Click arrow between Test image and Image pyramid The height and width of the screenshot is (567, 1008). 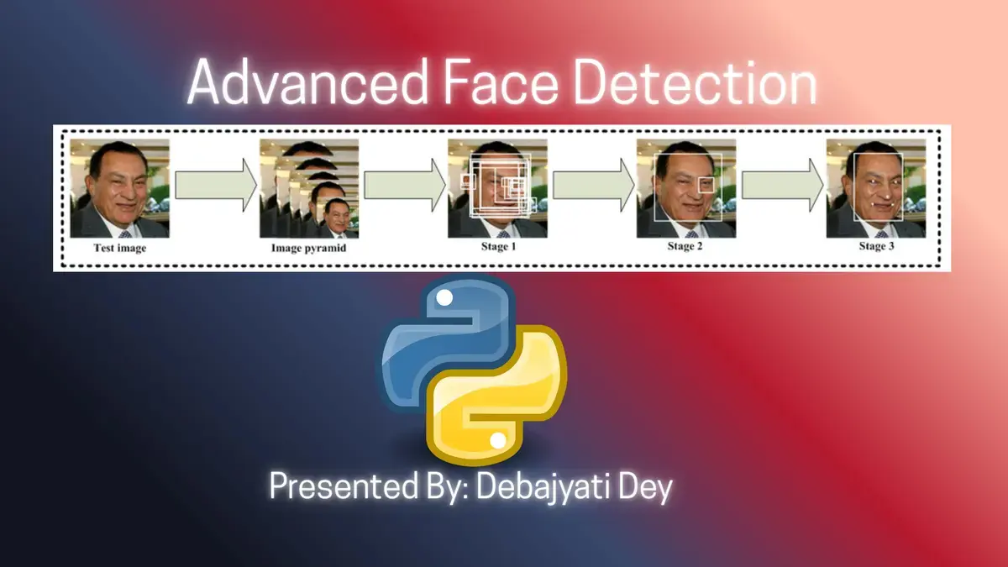click(x=215, y=185)
